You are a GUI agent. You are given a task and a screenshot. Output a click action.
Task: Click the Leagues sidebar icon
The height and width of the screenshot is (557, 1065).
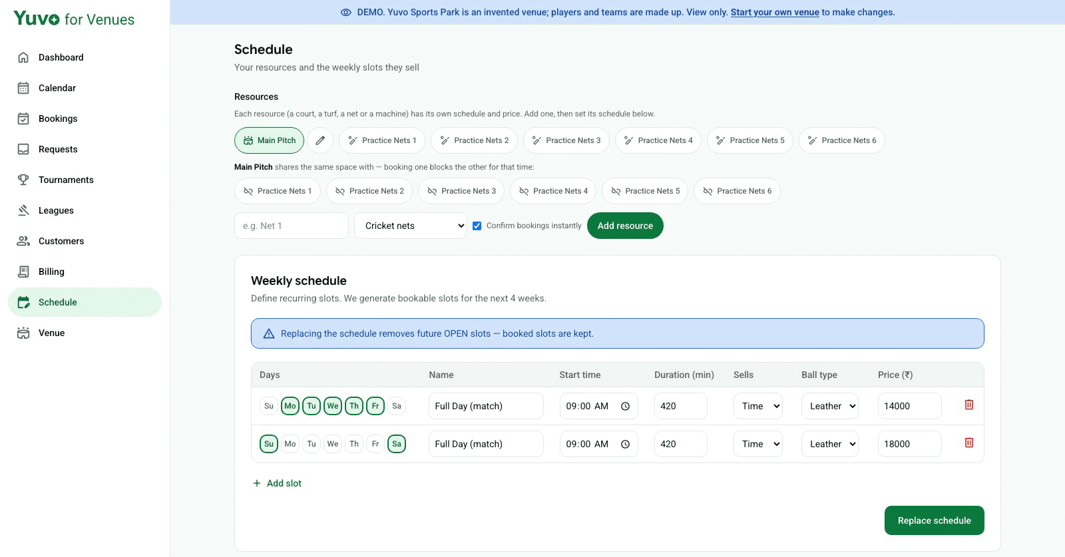[x=23, y=210]
